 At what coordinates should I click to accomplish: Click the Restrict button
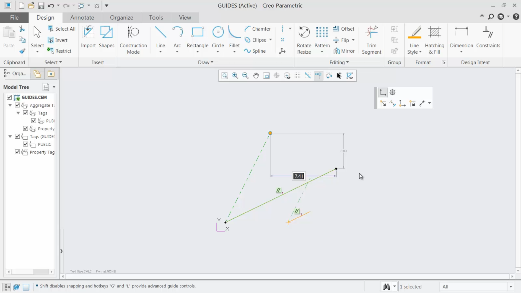[x=59, y=51]
